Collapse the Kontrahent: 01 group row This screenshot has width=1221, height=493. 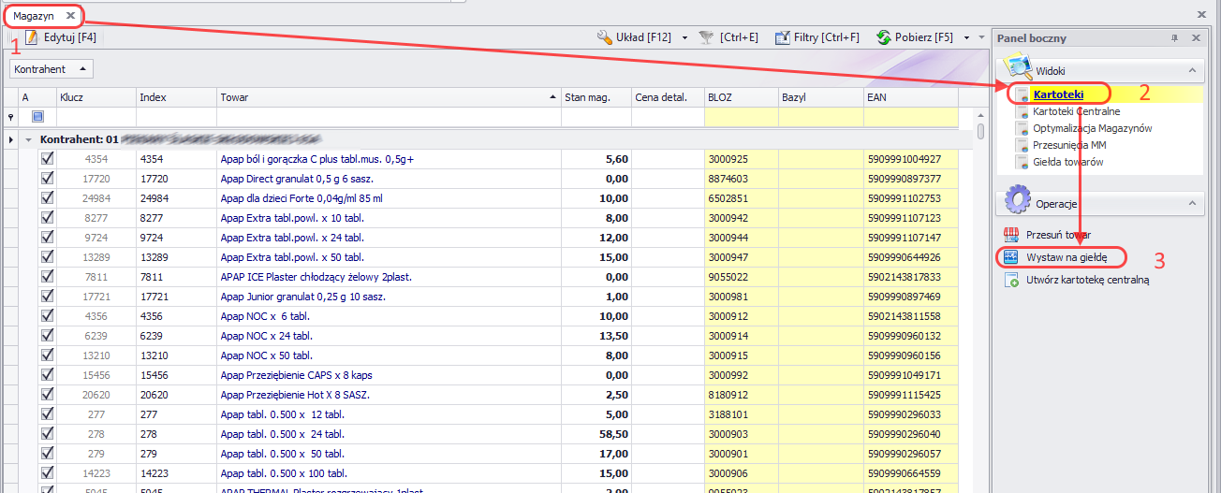[29, 139]
